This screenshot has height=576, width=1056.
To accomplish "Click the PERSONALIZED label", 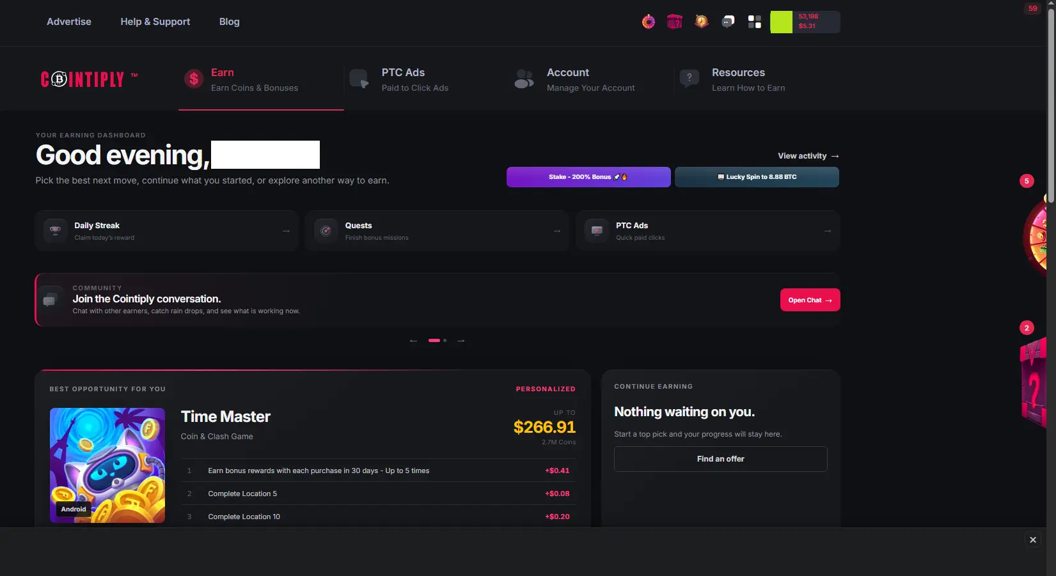I will point(546,389).
